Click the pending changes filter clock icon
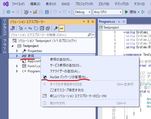The height and width of the screenshot is (119, 151). tap(21, 28)
